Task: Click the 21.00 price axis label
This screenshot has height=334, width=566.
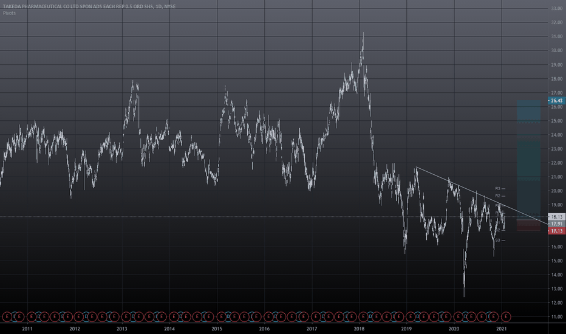Action: coord(557,177)
